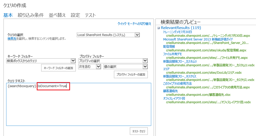Screen dimensions: 256x136
Task: Click クイック モードへの切り替え link
Action: [x=134, y=24]
